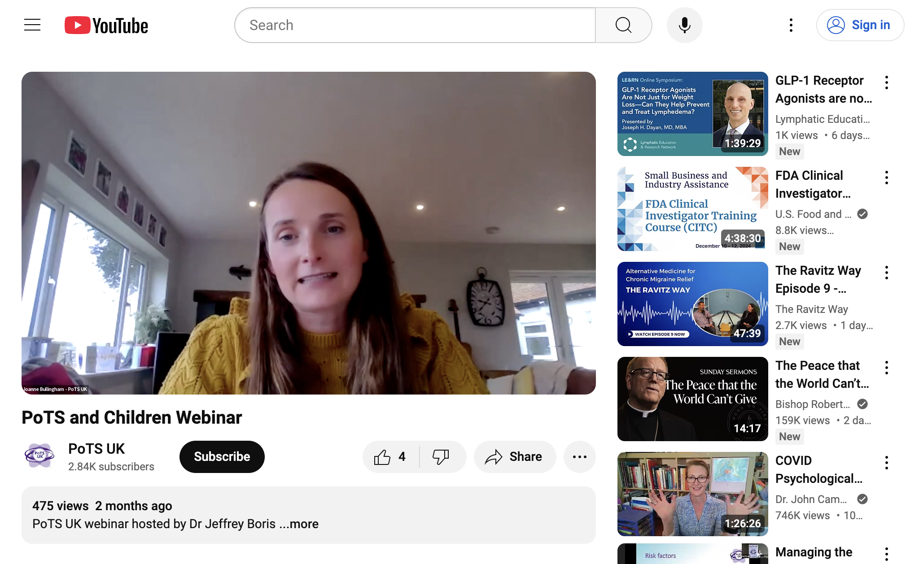This screenshot has width=919, height=564.
Task: Click verified badge next to Bishop Robert...
Action: tap(862, 404)
